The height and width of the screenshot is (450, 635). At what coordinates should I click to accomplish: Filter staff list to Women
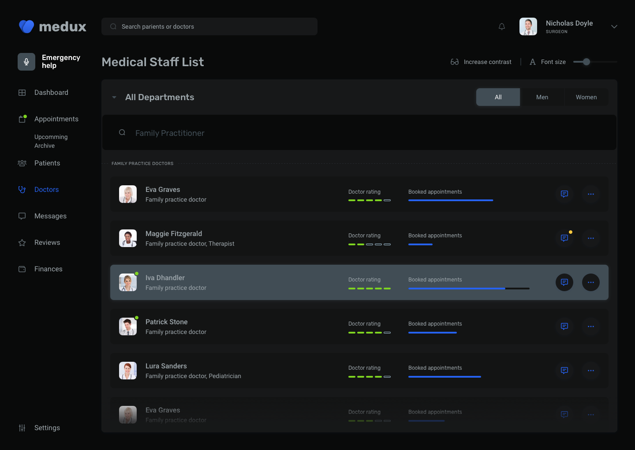coord(586,97)
